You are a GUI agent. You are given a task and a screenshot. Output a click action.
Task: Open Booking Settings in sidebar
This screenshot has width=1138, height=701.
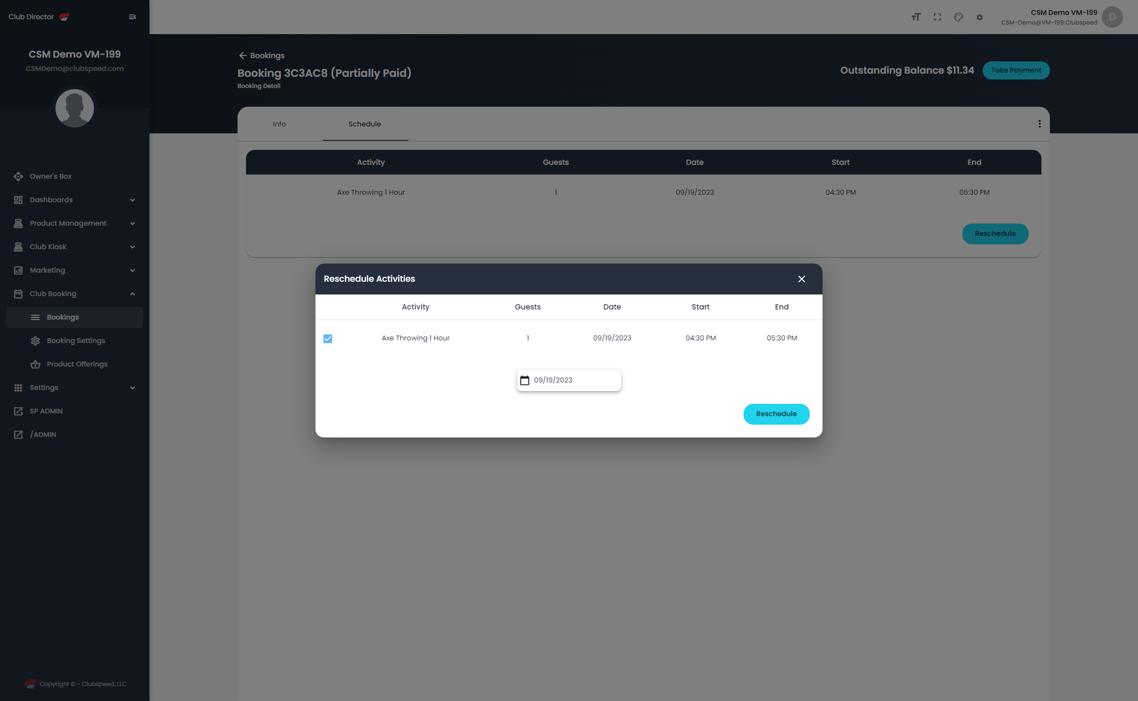click(x=75, y=341)
